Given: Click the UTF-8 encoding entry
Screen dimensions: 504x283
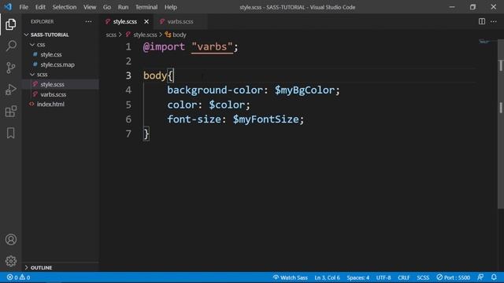Looking at the screenshot, I should point(384,277).
